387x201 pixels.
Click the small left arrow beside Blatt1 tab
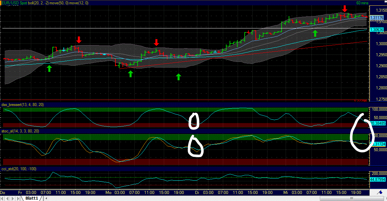click(x=46, y=198)
